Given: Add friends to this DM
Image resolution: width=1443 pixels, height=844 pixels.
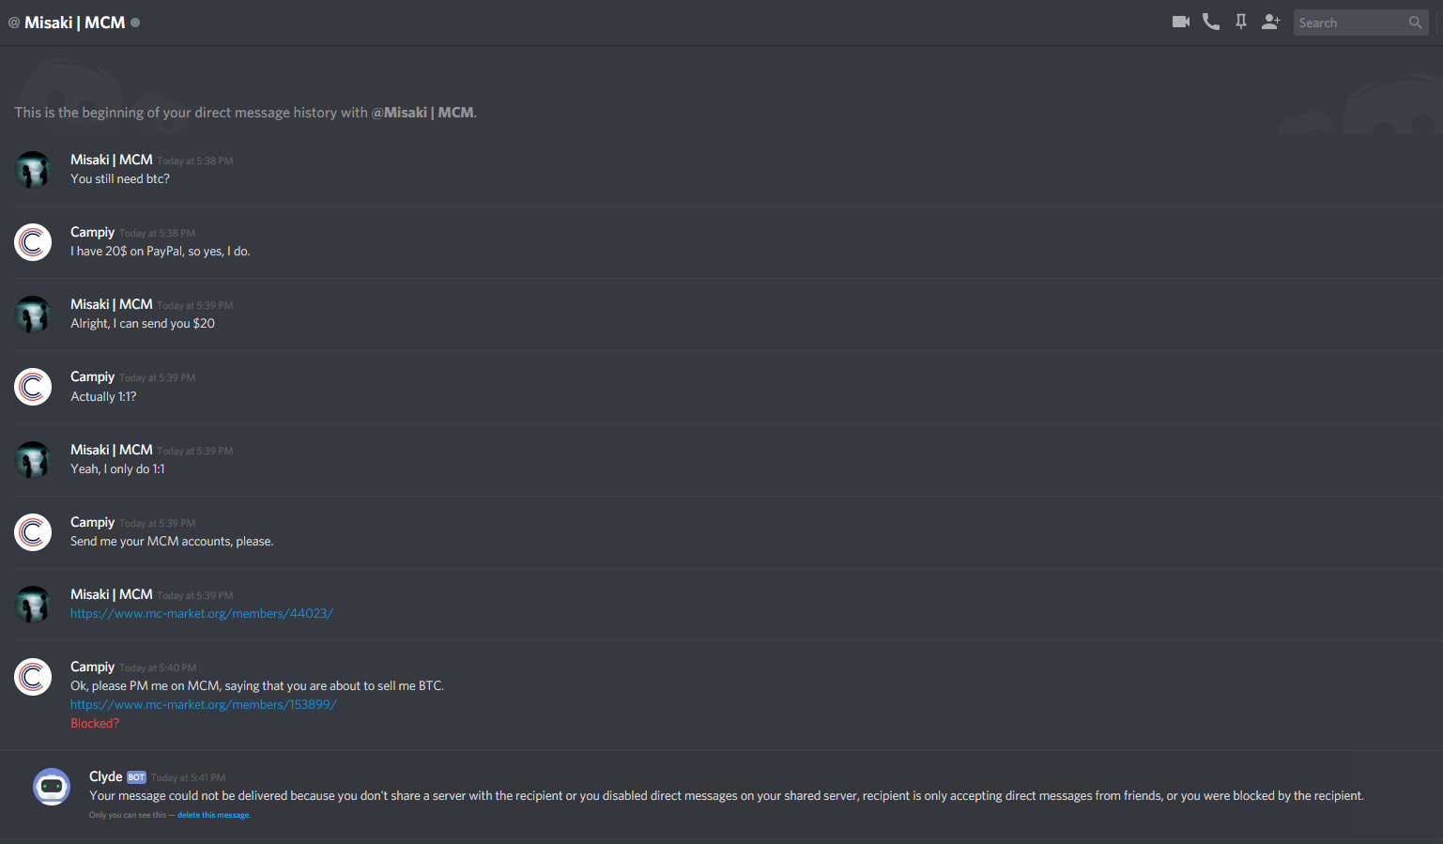Looking at the screenshot, I should click(1271, 22).
